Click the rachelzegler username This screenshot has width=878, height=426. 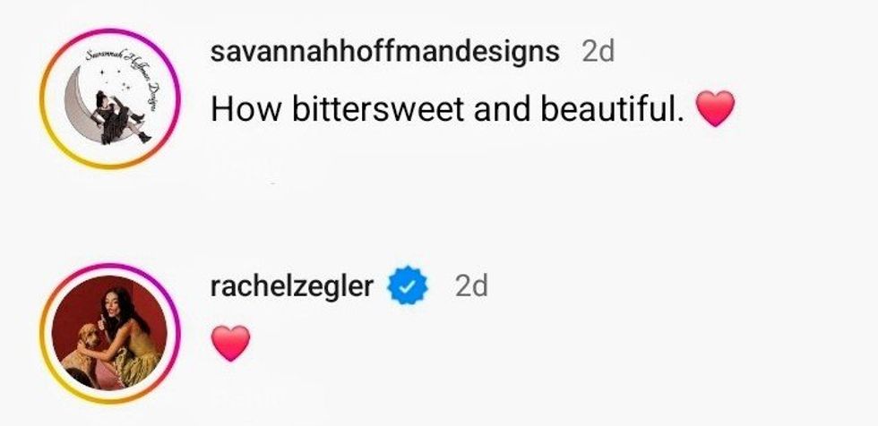click(x=290, y=286)
